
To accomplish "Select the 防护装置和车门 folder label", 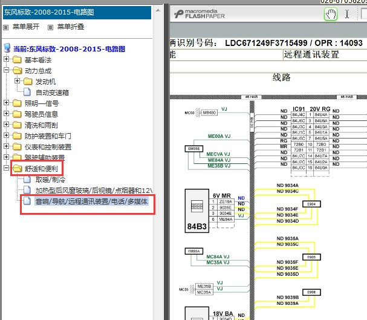I will (x=48, y=136).
